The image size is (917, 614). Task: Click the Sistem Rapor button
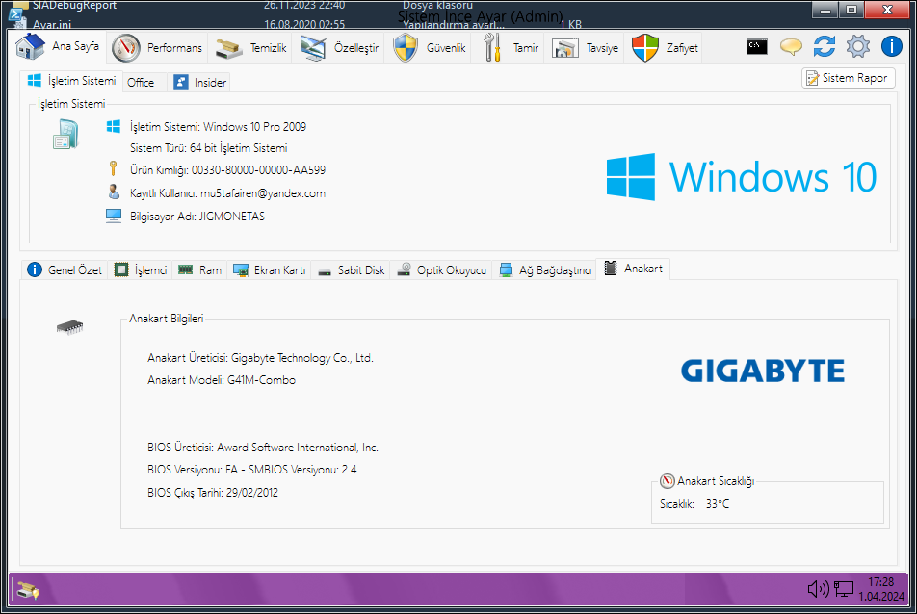tap(848, 78)
